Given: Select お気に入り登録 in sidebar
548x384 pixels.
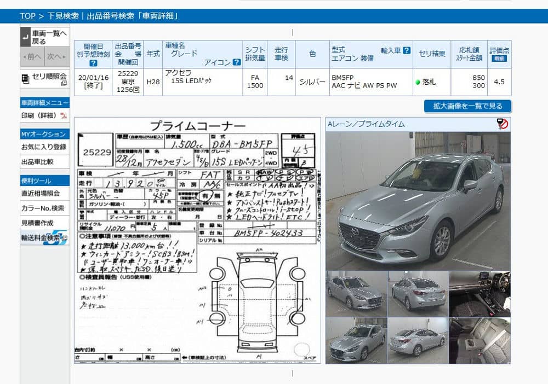Looking at the screenshot, I should coord(44,147).
